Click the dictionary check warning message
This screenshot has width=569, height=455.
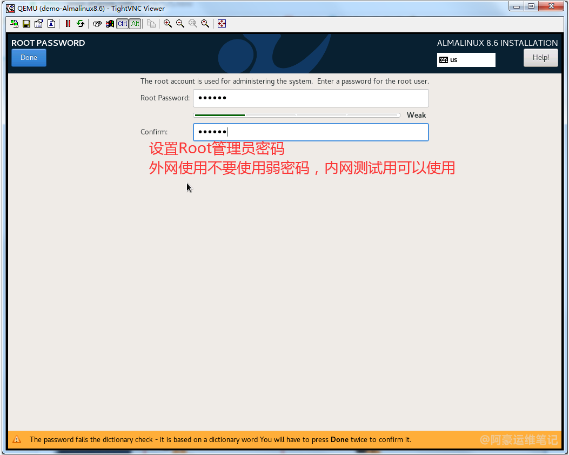pos(220,440)
